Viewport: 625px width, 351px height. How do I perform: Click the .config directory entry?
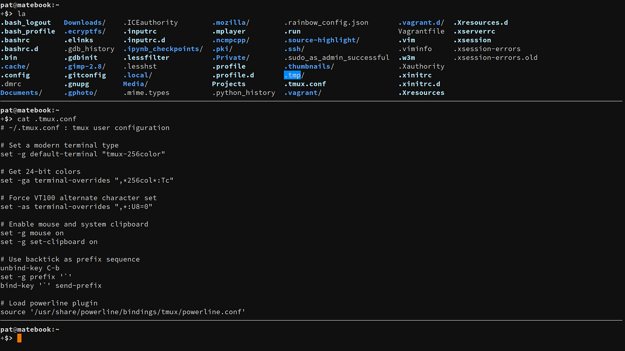click(16, 75)
